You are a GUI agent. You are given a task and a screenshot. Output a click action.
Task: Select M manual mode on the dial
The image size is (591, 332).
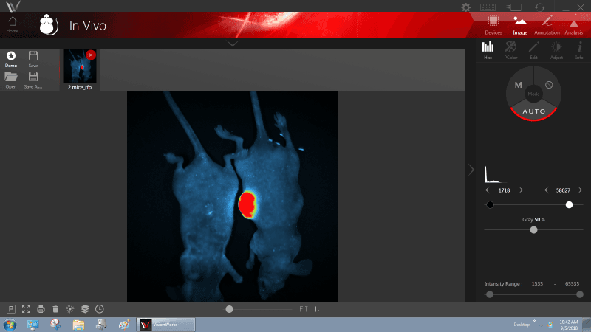pos(519,85)
